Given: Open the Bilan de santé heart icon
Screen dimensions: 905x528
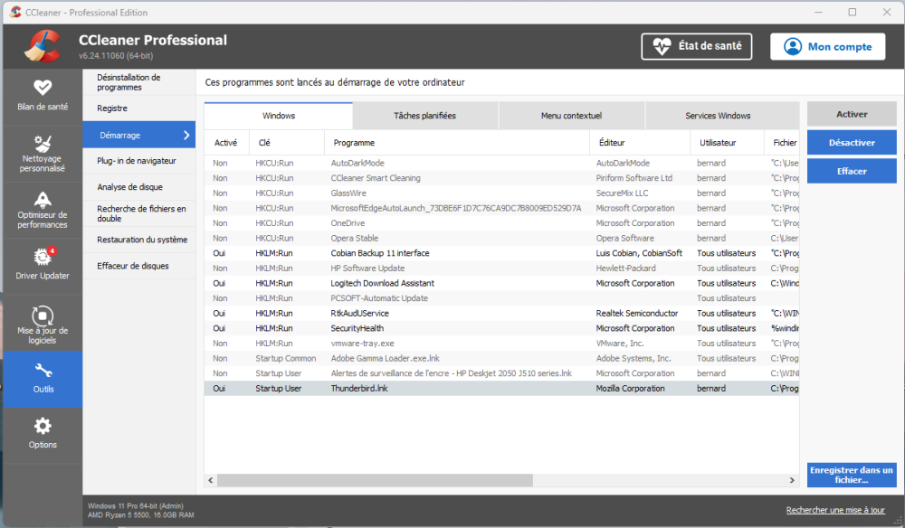Looking at the screenshot, I should pos(43,87).
